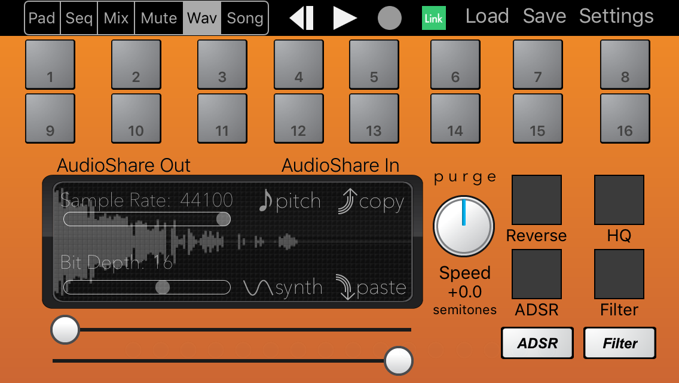
Task: Click the synth wave icon
Action: (258, 288)
